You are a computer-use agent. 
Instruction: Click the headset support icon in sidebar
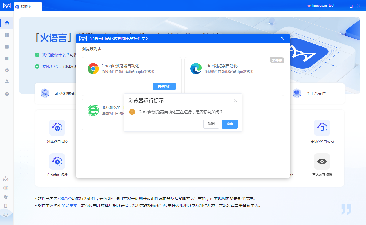coord(6,215)
